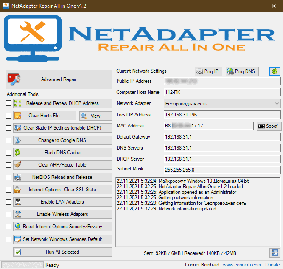Select the Clear SSL State checkbox
This screenshot has width=283, height=269.
(x=8, y=190)
